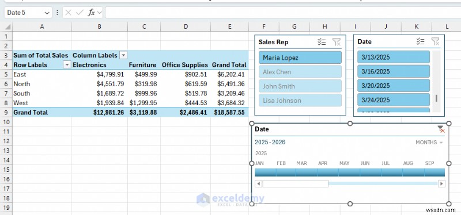The image size is (461, 215).
Task: Click the enter checkmark in formula bar
Action: coord(80,12)
